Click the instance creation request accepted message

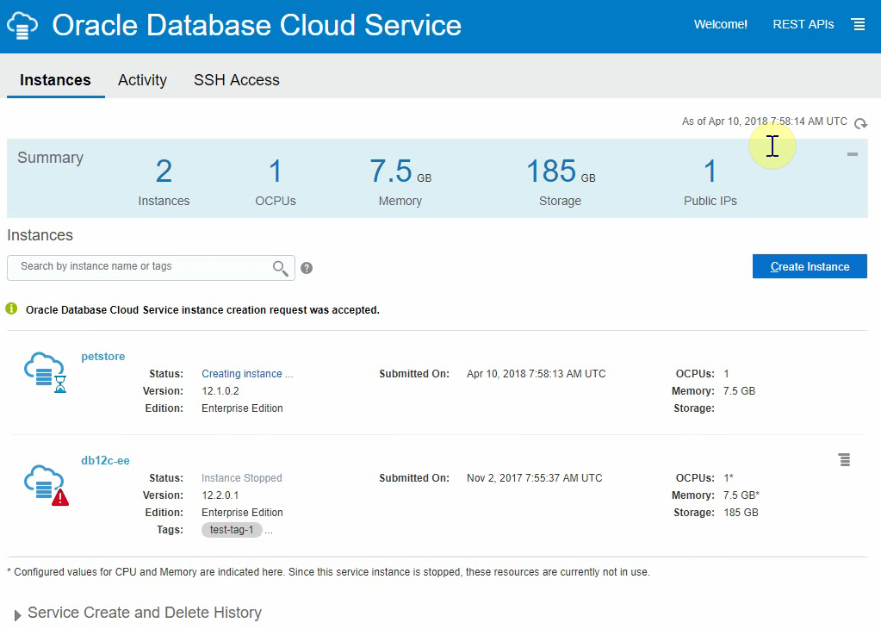tap(203, 309)
